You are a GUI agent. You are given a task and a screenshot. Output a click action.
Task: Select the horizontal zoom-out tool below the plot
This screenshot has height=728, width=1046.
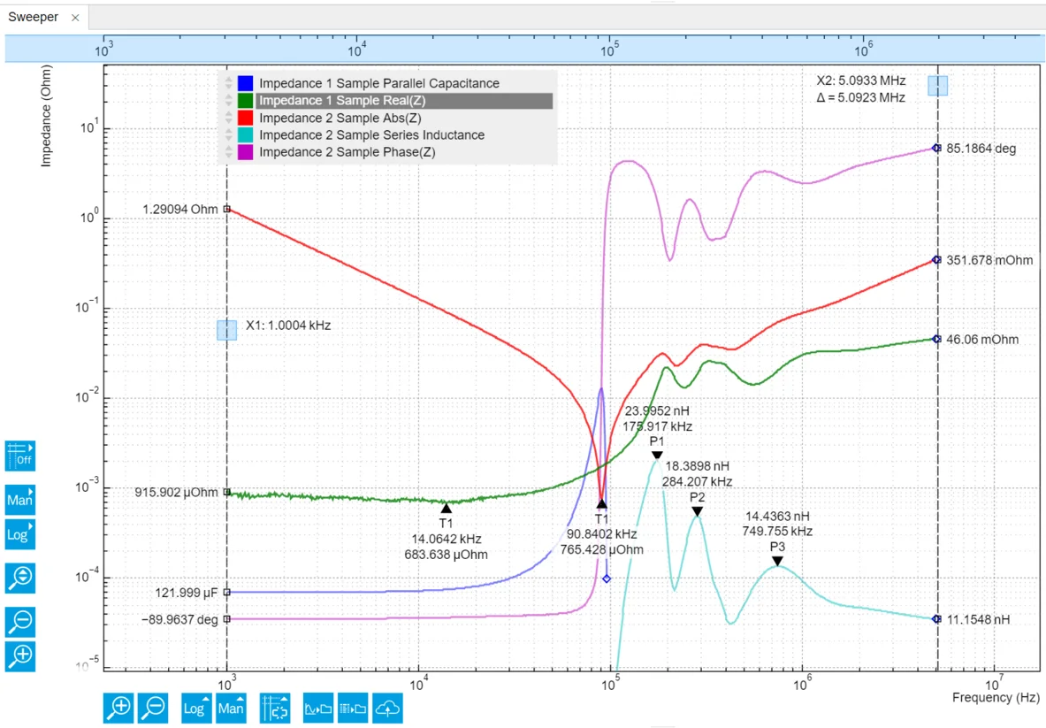pos(153,708)
